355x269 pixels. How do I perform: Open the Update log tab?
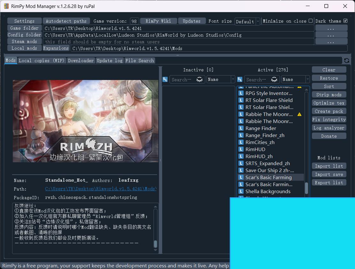[x=110, y=61]
